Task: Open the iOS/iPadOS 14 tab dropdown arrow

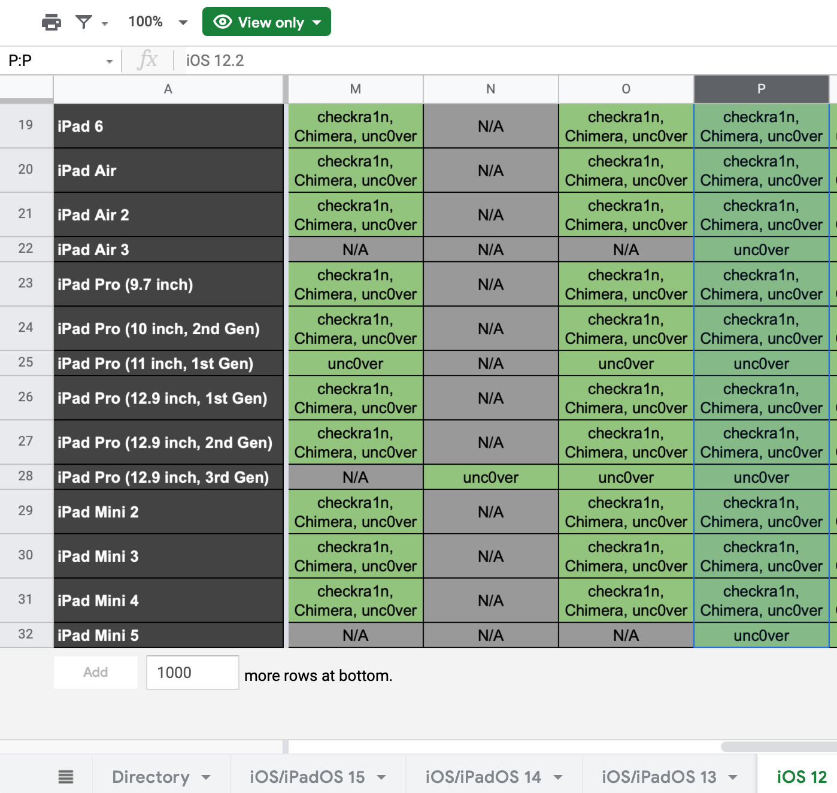Action: tap(558, 777)
